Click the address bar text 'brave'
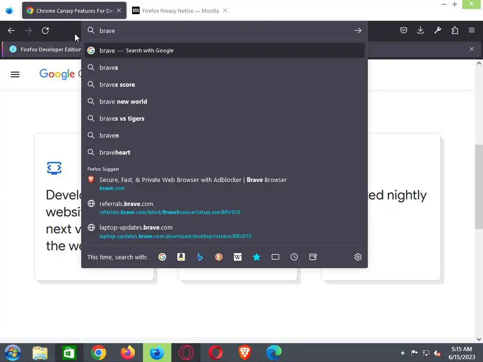483x362 pixels. click(x=107, y=31)
